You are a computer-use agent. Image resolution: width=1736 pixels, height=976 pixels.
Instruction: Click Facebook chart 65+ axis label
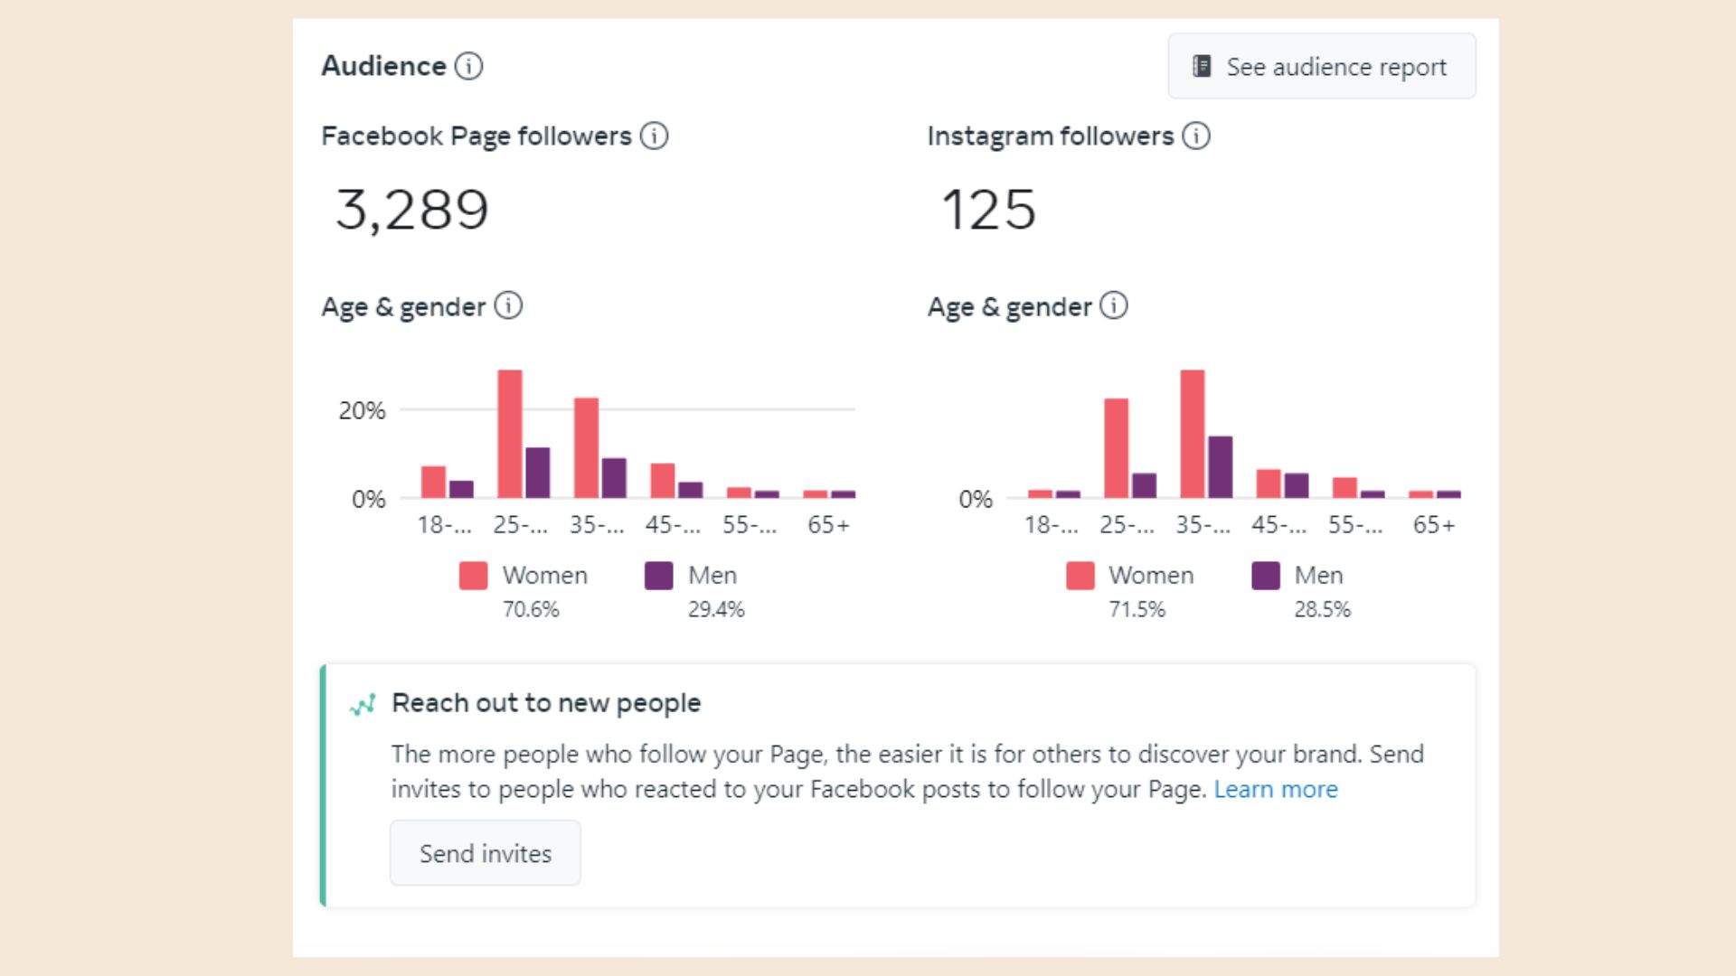pos(829,525)
